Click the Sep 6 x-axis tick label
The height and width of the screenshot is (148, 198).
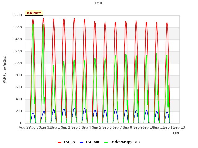pyautogui.click(x=107, y=127)
